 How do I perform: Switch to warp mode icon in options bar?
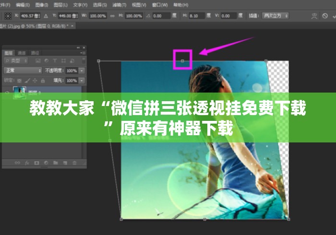point(314,16)
